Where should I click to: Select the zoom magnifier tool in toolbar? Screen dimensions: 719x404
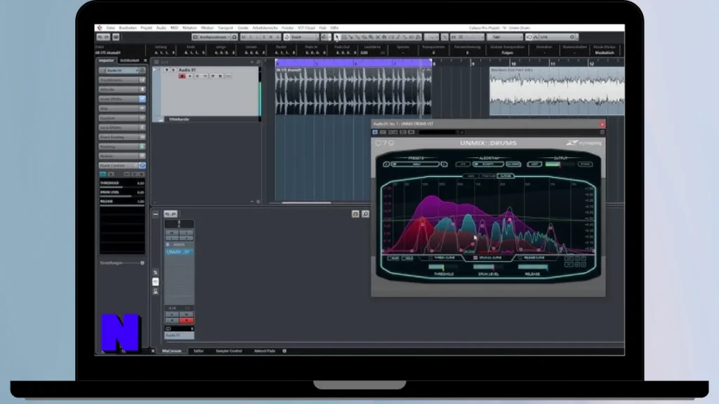click(371, 37)
